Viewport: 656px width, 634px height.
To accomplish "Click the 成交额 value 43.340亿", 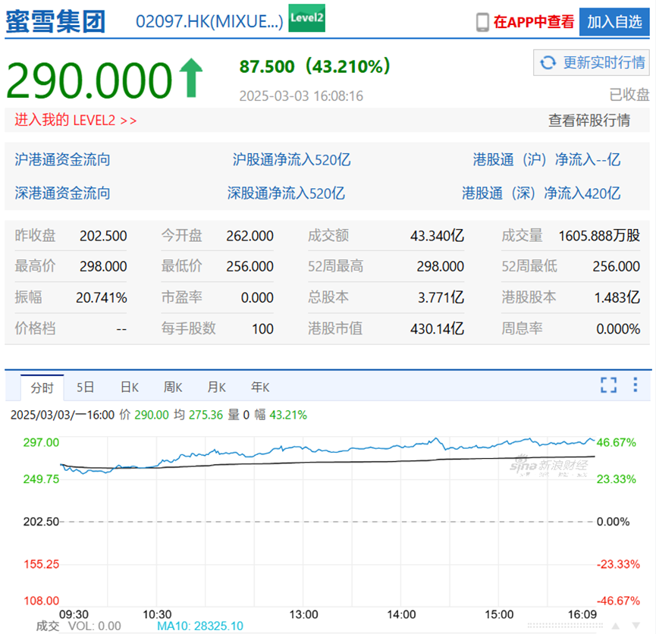I will [x=437, y=236].
